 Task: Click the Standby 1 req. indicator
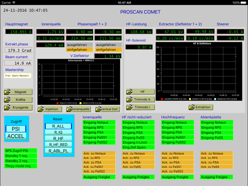(21, 156)
